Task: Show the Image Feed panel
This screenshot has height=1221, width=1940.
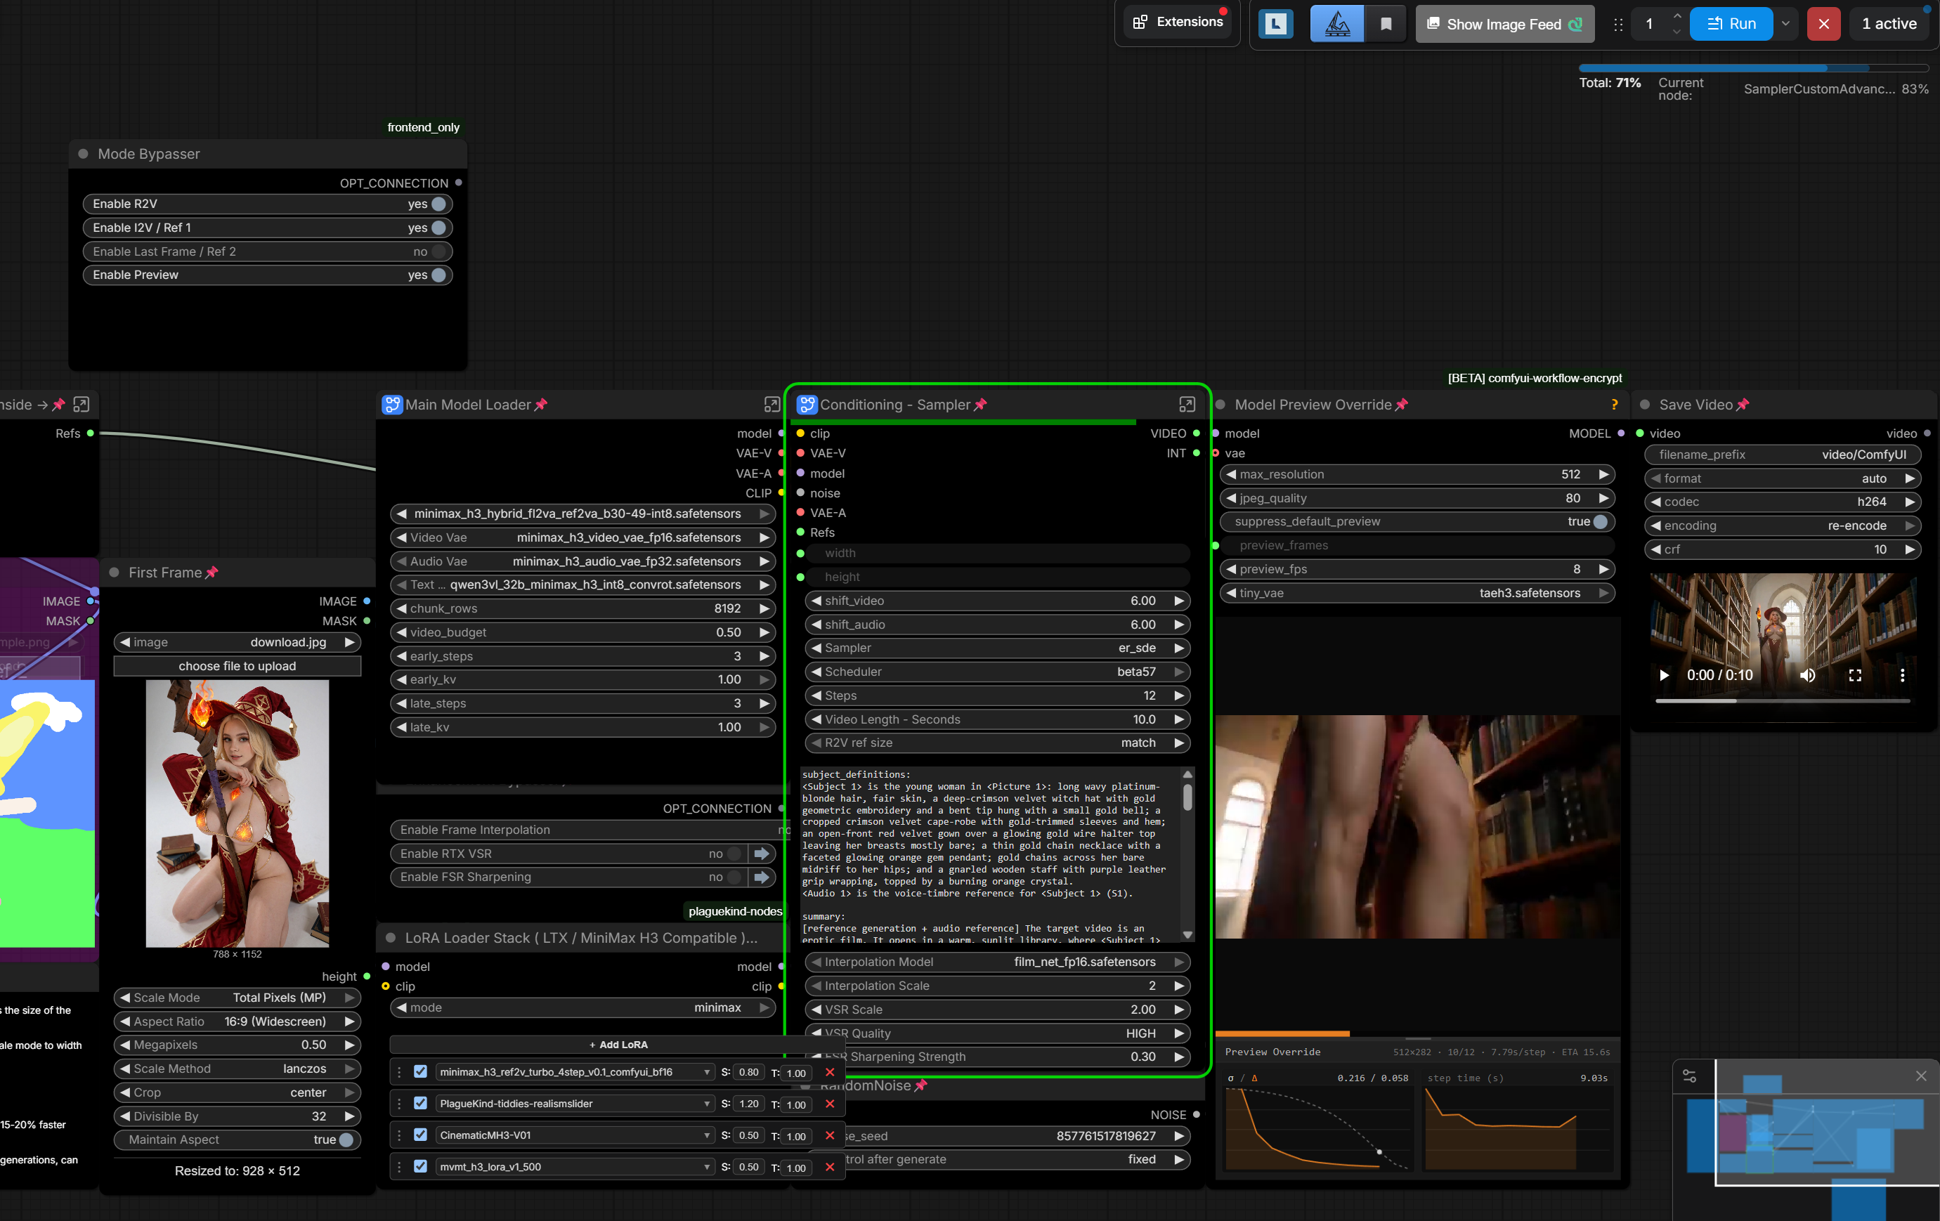Action: click(x=1504, y=24)
